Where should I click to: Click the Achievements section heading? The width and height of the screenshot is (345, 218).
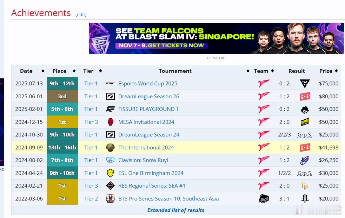pyautogui.click(x=41, y=13)
